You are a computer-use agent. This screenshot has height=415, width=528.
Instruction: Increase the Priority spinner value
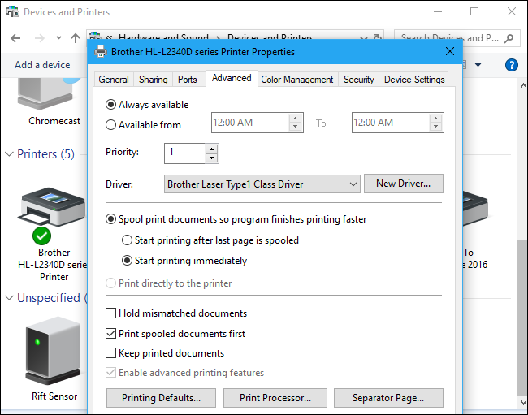(211, 149)
